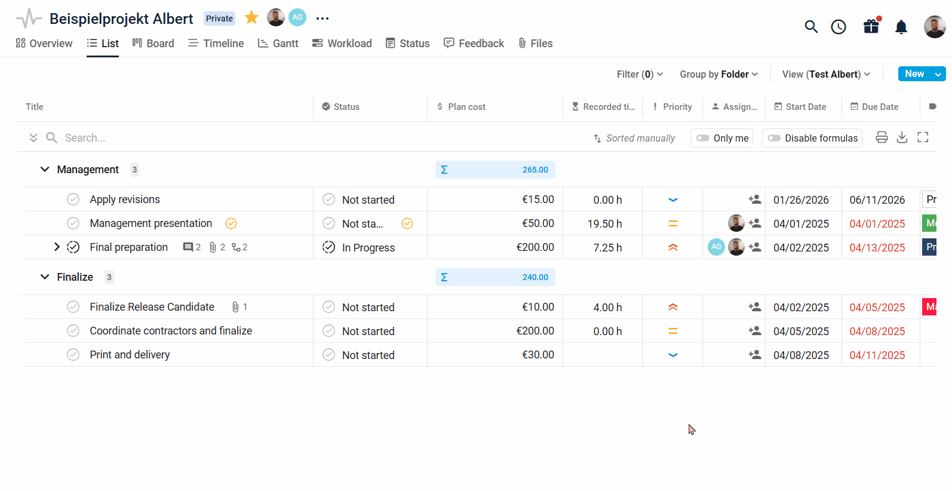Open the time tracking clock icon

[839, 27]
